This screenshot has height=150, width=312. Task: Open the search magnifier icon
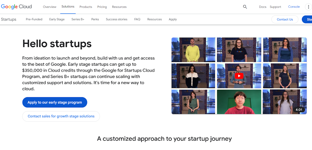tap(245, 7)
